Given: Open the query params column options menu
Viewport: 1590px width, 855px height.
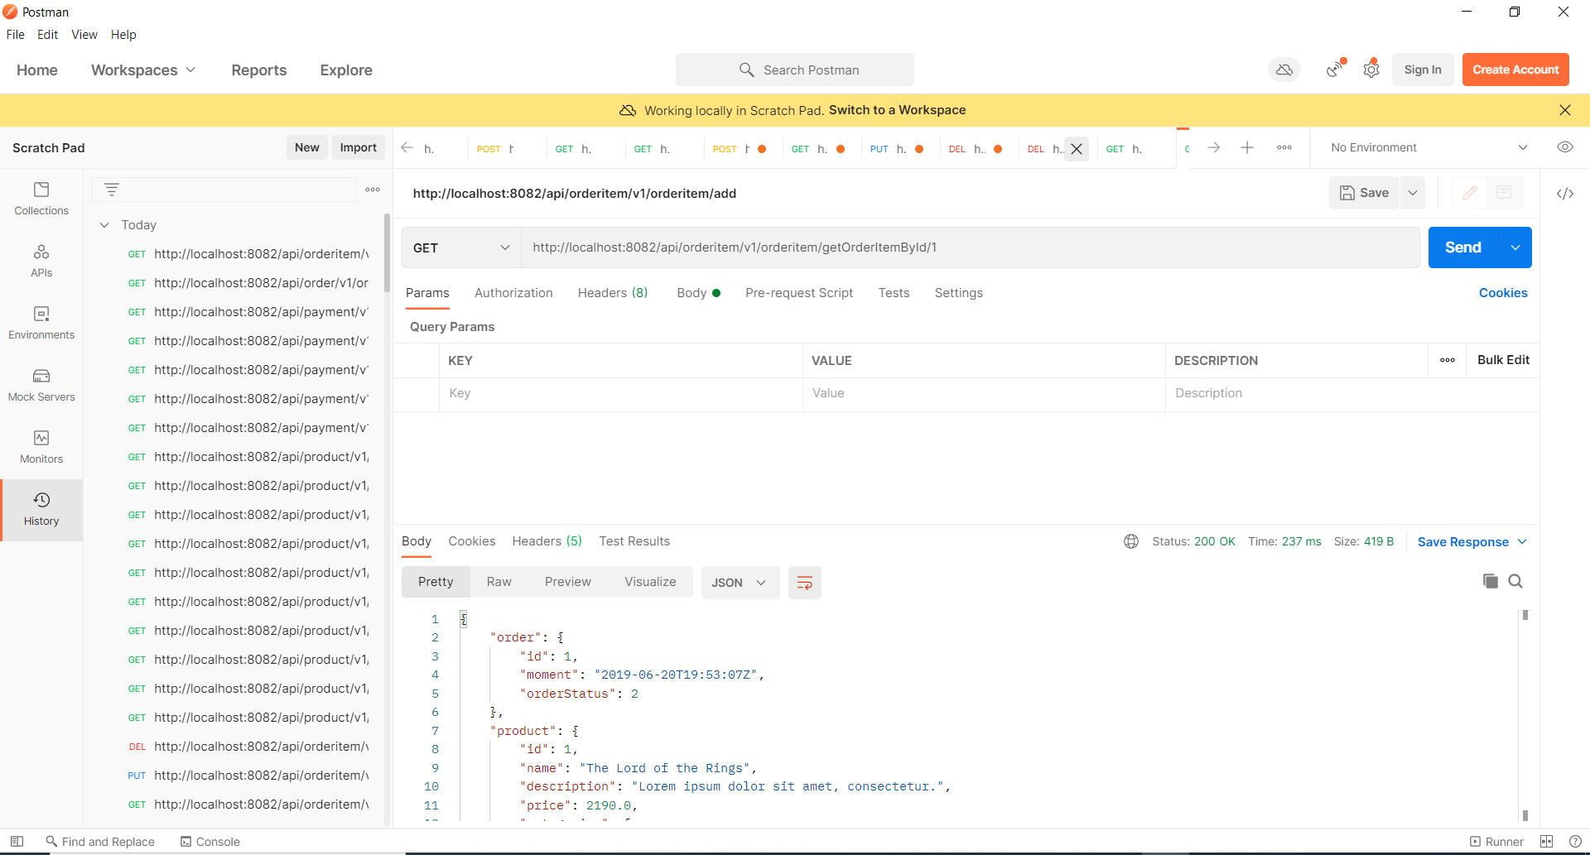Looking at the screenshot, I should [x=1448, y=360].
